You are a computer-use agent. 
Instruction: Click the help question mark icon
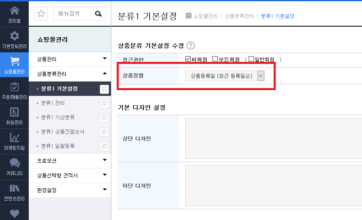pyautogui.click(x=191, y=45)
